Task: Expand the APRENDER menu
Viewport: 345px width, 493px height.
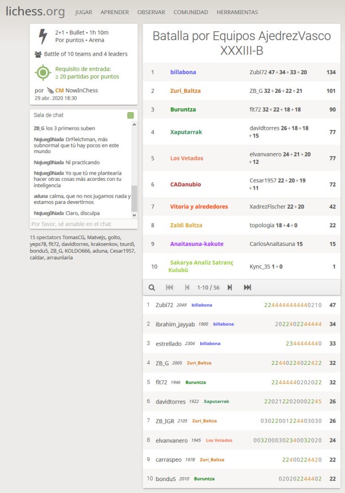Action: point(114,12)
